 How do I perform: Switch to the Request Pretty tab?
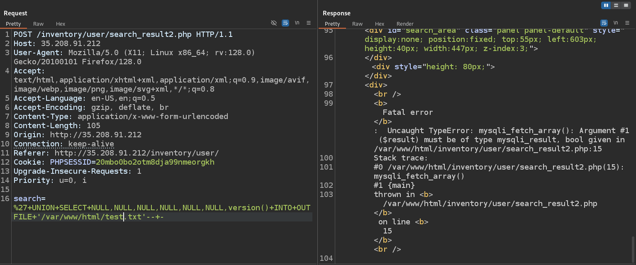click(x=13, y=24)
